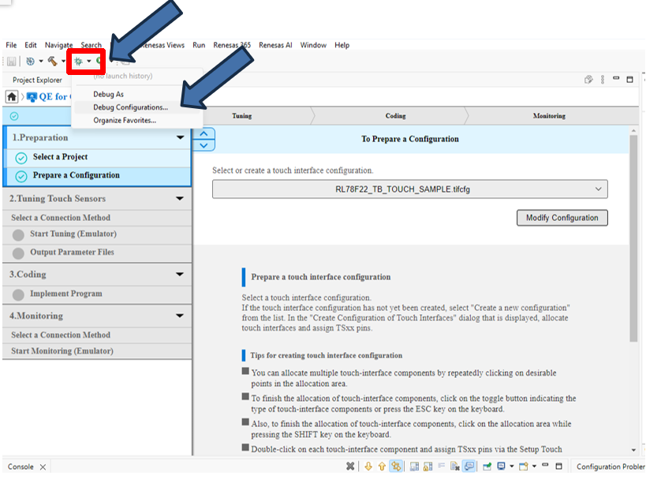Open the Run menu
Viewport: 646px width, 483px height.
click(x=199, y=45)
